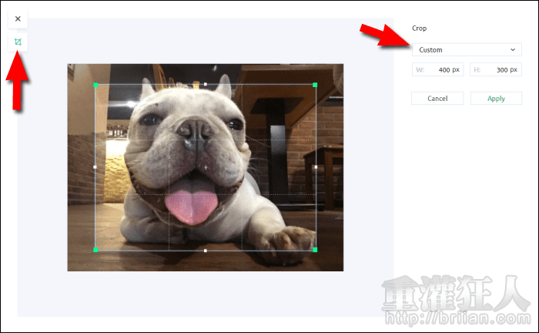This screenshot has height=333, width=539.
Task: Click the bottom-right green crop handle
Action: pos(316,250)
